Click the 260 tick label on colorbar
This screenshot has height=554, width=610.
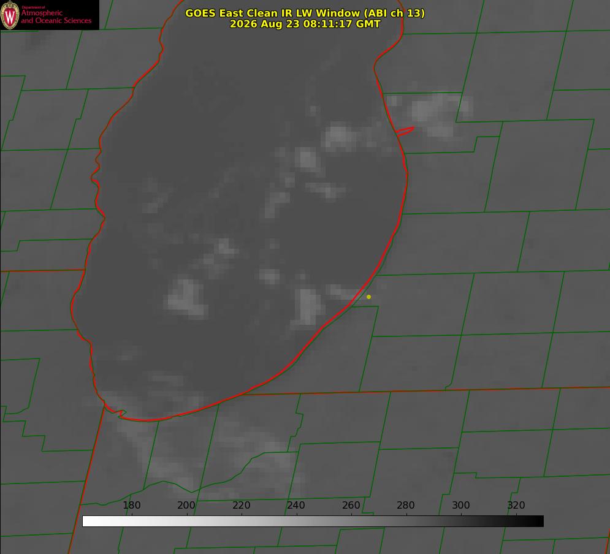tap(351, 506)
